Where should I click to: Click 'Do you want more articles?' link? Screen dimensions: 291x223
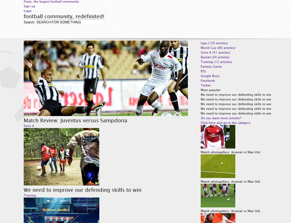tap(221, 118)
